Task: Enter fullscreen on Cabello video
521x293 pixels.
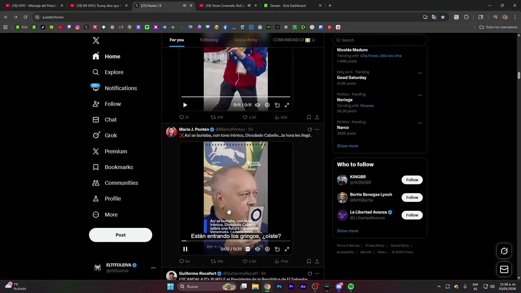Action: pos(287,249)
